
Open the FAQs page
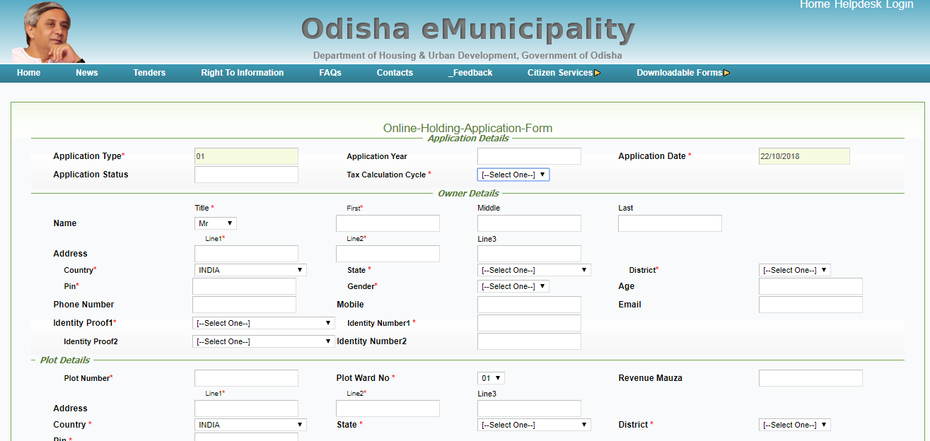coord(330,72)
